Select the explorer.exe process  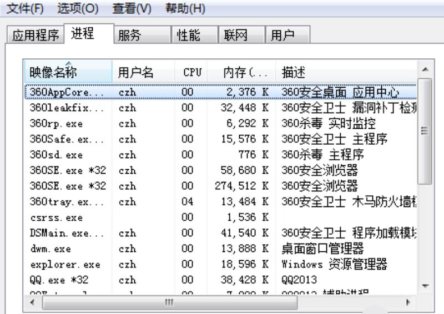click(x=220, y=264)
